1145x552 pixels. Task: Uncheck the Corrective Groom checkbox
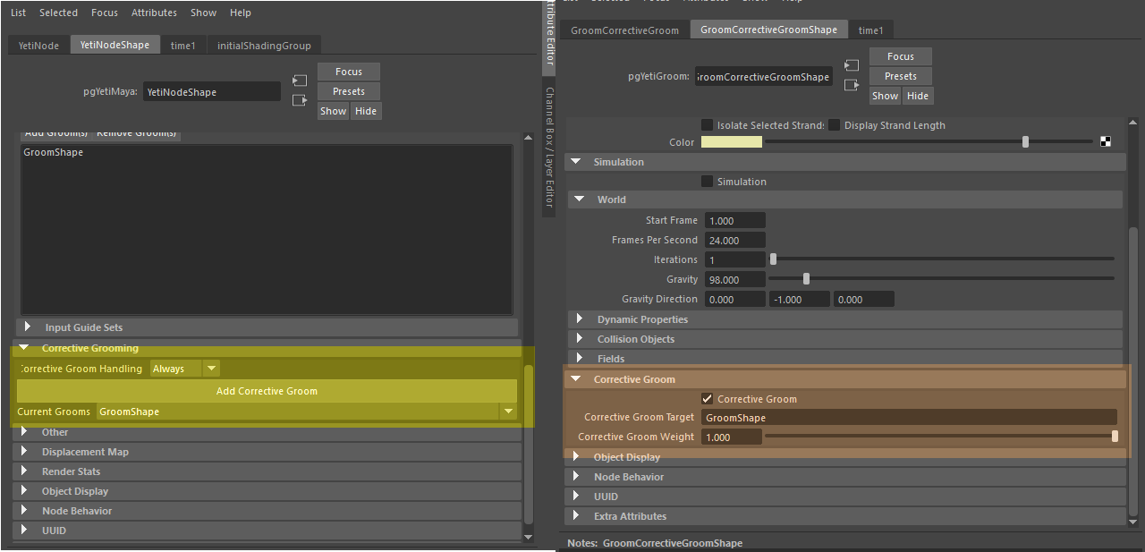pyautogui.click(x=708, y=399)
